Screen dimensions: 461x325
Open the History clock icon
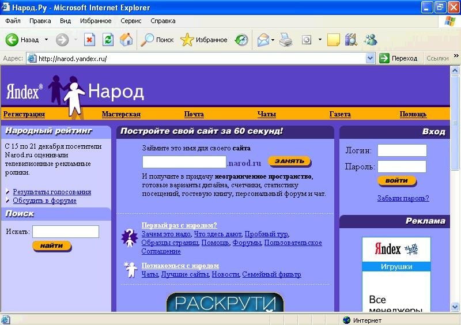point(241,40)
